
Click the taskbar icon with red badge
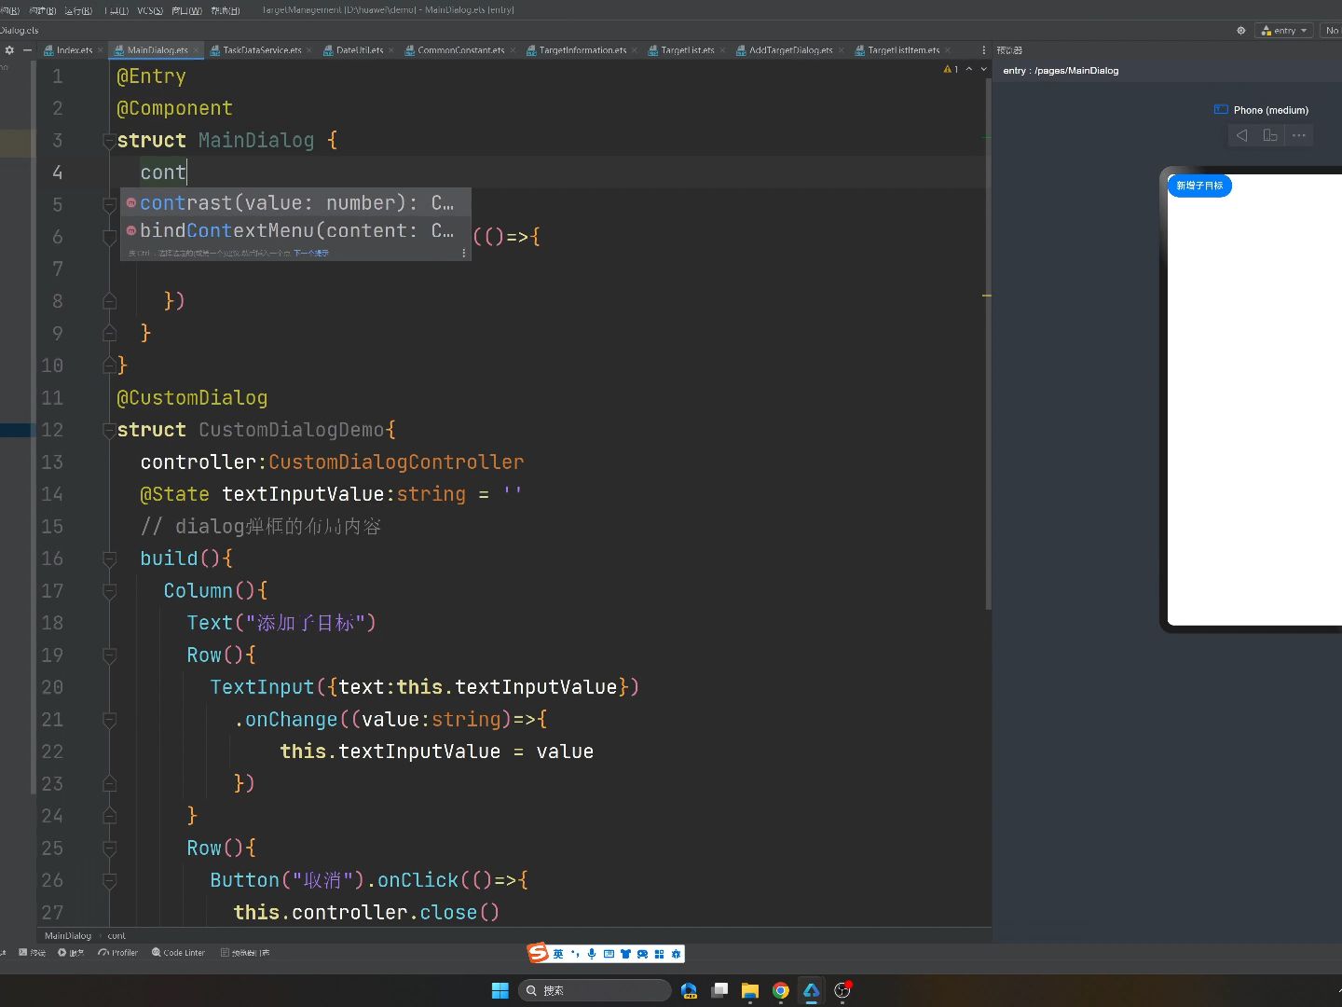click(x=842, y=990)
